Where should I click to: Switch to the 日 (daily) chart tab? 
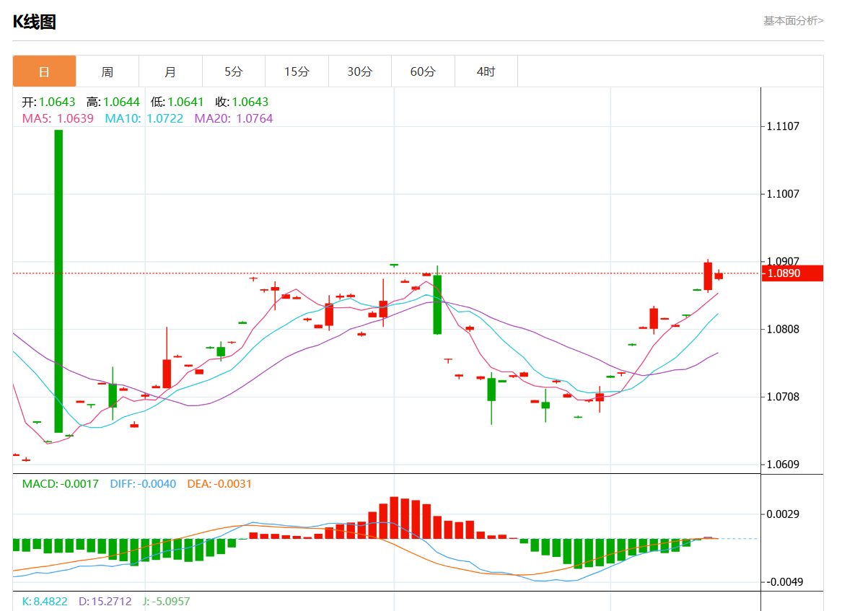(x=44, y=71)
